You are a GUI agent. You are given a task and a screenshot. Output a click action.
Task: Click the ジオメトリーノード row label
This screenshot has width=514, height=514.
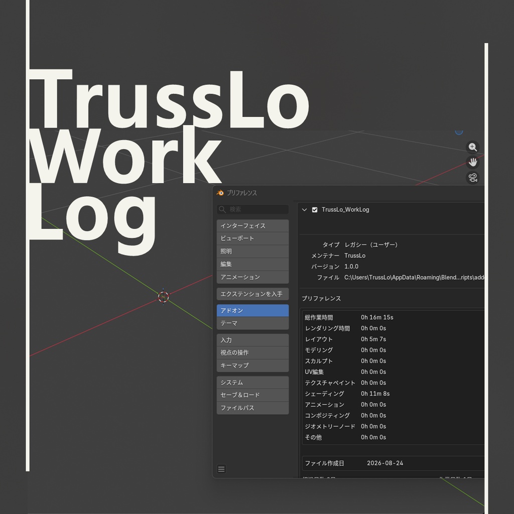point(330,427)
